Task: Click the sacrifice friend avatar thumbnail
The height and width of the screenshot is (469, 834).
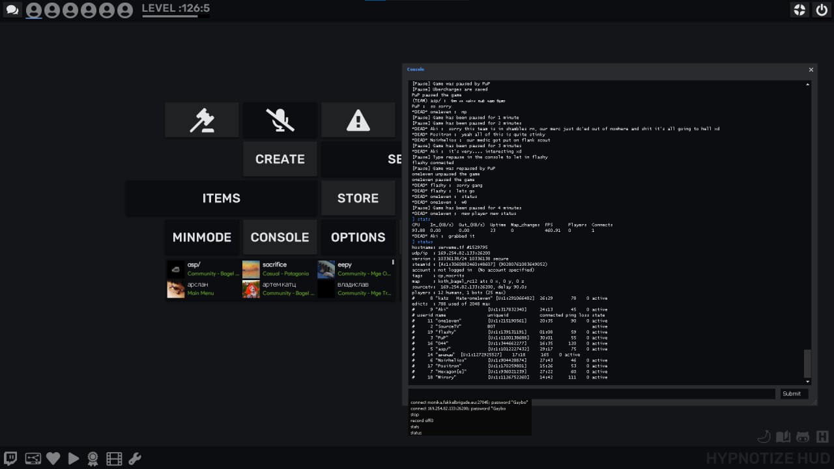Action: tap(251, 269)
